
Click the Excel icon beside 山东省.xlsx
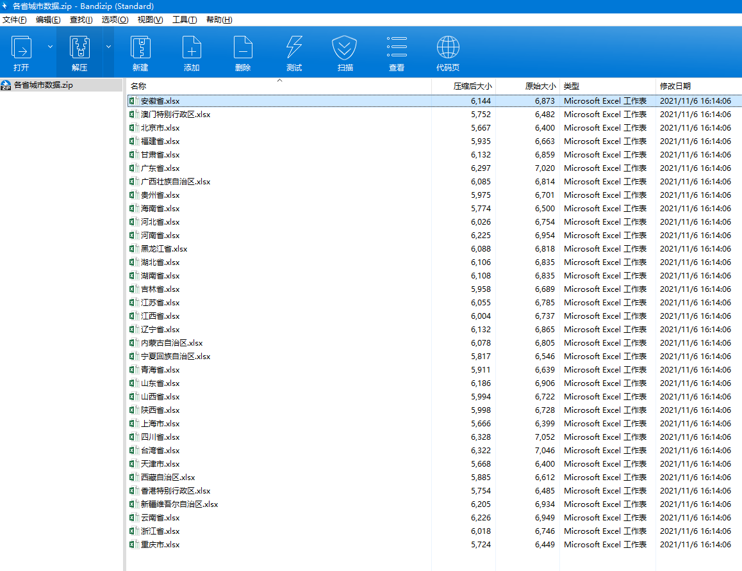coord(134,383)
